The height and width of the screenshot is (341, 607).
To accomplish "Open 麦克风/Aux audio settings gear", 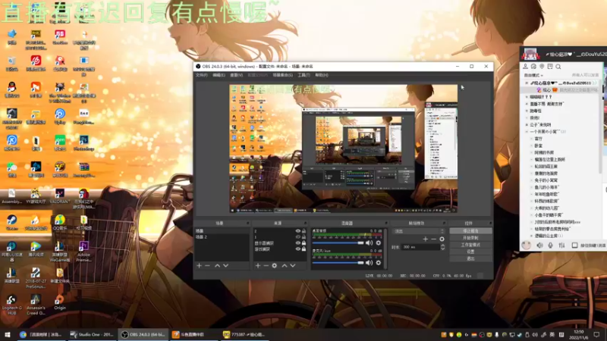I will pyautogui.click(x=378, y=263).
